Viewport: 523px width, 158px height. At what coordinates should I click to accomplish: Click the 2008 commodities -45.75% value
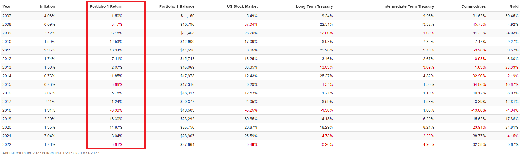(478, 24)
